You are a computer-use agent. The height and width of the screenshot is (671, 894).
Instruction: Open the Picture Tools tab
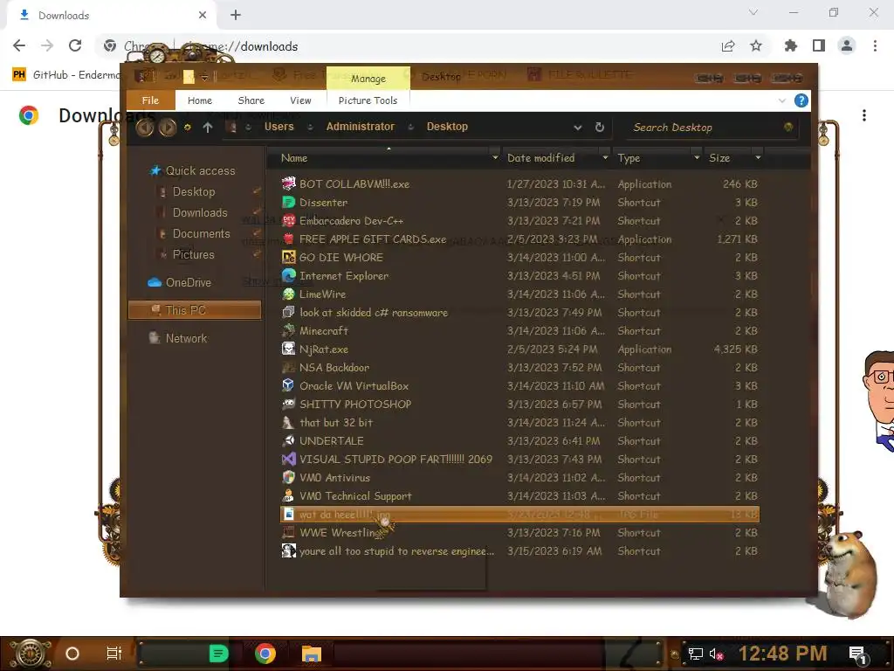pos(368,100)
